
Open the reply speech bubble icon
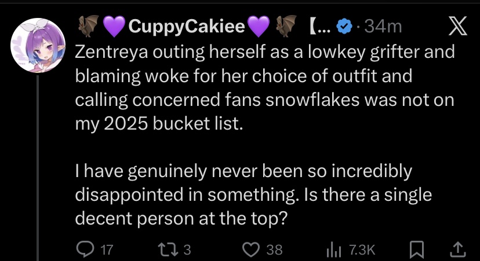[85, 249]
